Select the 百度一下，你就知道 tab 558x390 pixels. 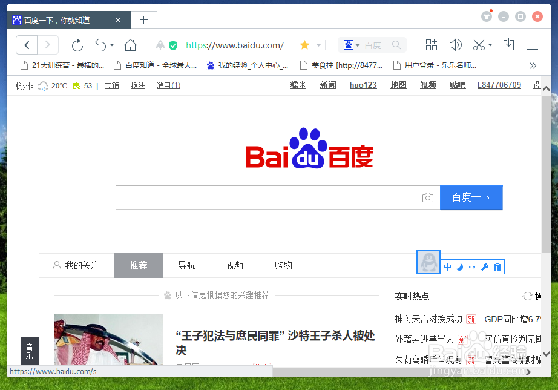(68, 20)
